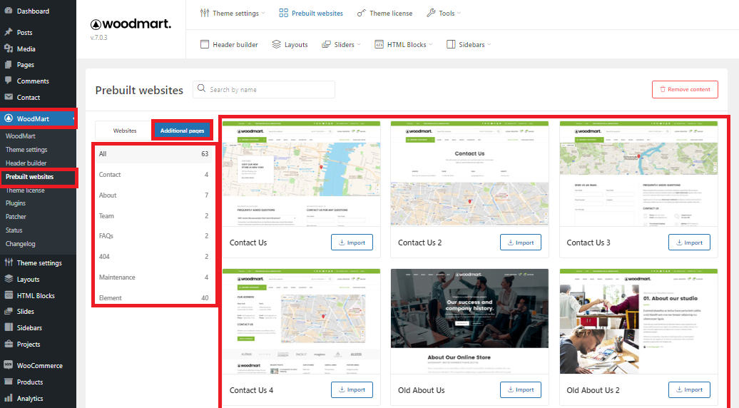Open the Dashboard menu icon
The image size is (739, 408).
pos(9,11)
